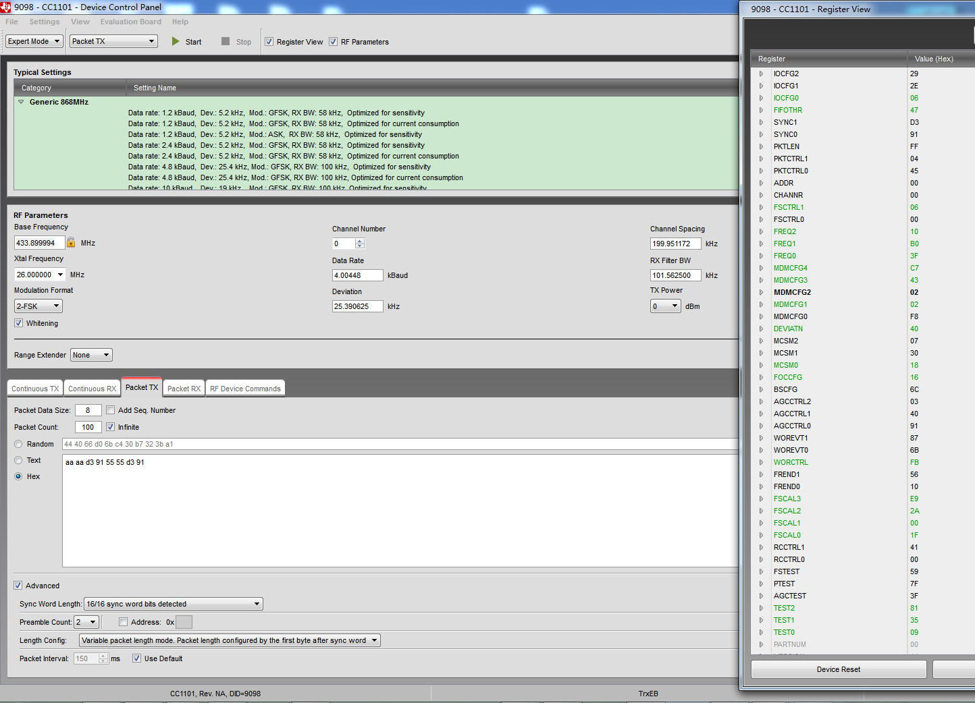Enable the Address checkbox

click(x=123, y=622)
